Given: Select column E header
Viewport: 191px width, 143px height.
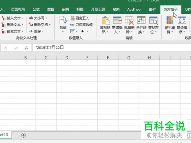Looking at the screenshot, I should [87, 58].
